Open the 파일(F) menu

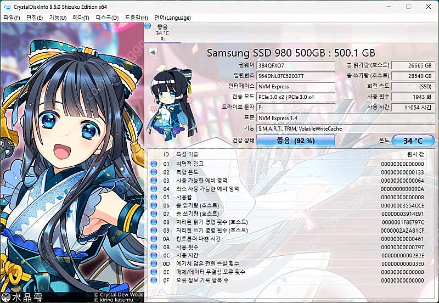click(x=12, y=18)
